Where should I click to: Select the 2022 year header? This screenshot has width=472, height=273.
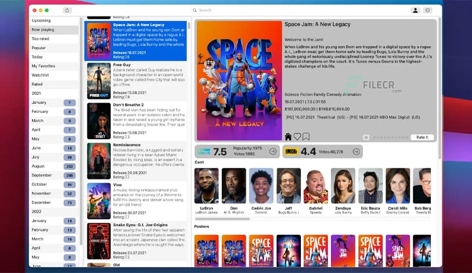pyautogui.click(x=54, y=212)
